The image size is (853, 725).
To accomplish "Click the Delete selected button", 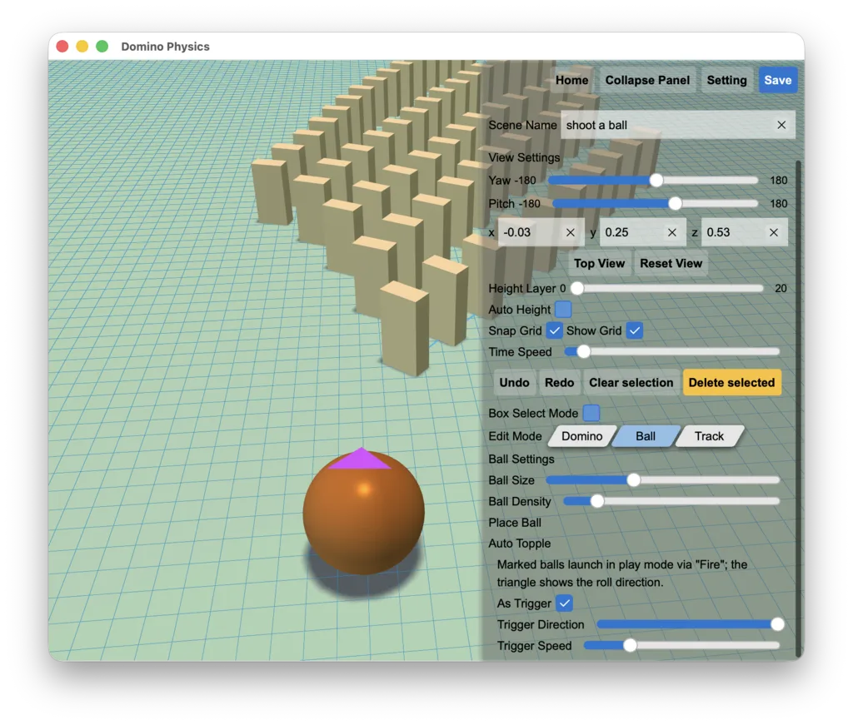I will [x=731, y=383].
